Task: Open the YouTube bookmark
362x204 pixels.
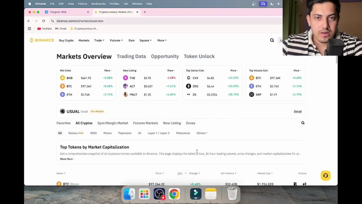Action: [44, 29]
